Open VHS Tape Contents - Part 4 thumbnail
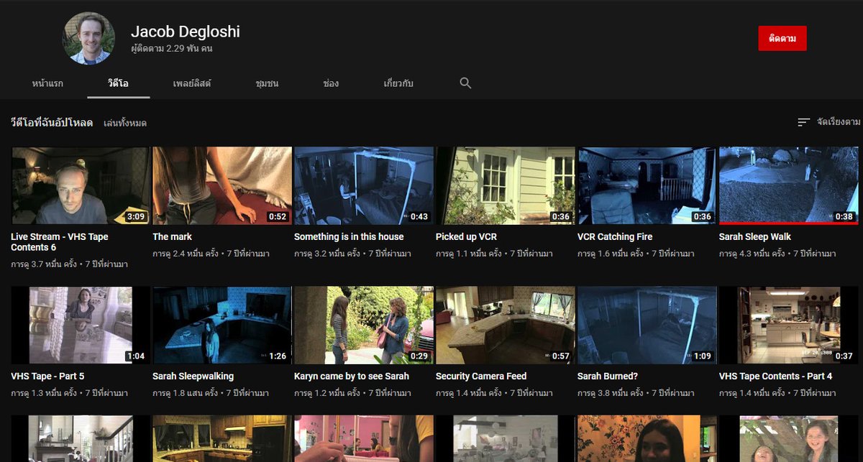The height and width of the screenshot is (462, 863). tap(789, 325)
